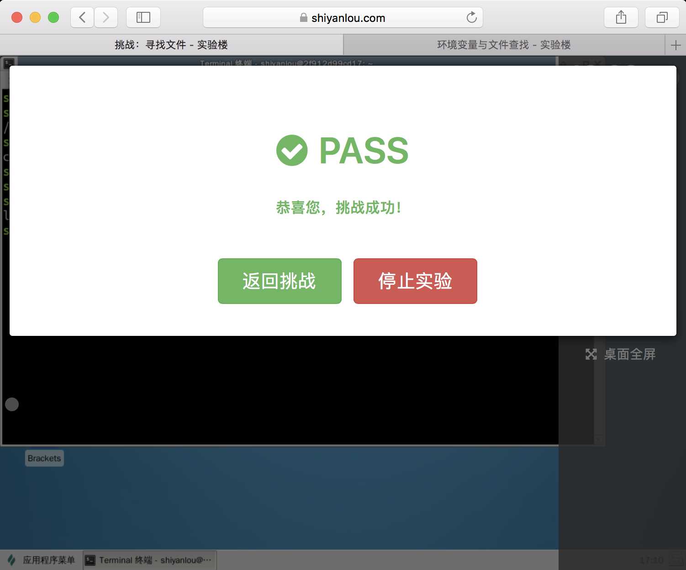Click the green PASS checkmark icon
The image size is (686, 570).
(x=292, y=151)
